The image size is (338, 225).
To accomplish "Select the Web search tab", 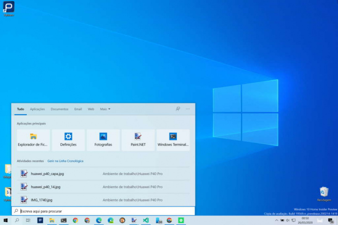I will (91, 109).
